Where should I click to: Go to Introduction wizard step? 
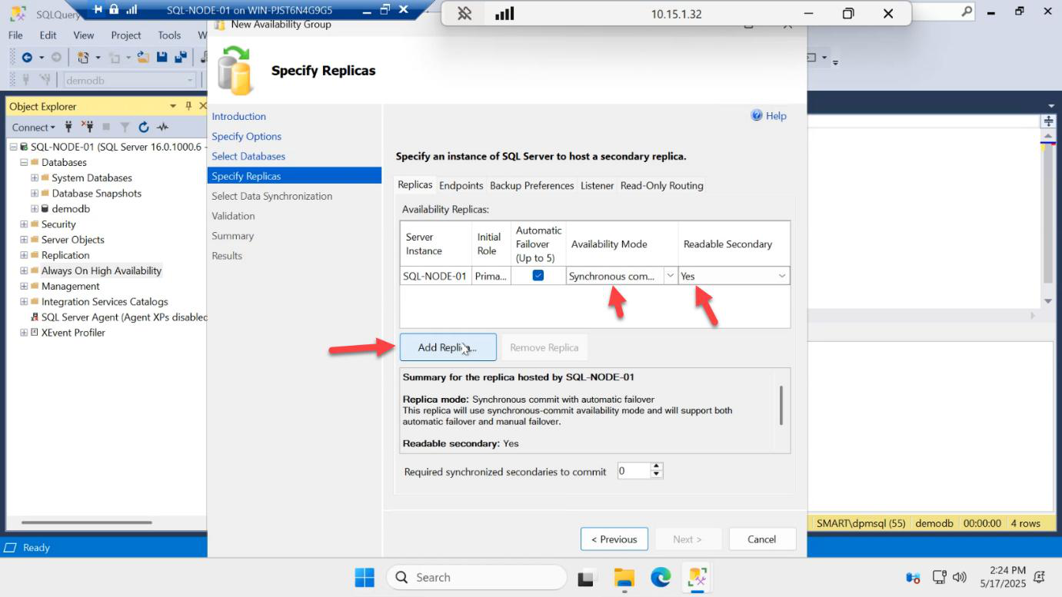[x=239, y=116]
